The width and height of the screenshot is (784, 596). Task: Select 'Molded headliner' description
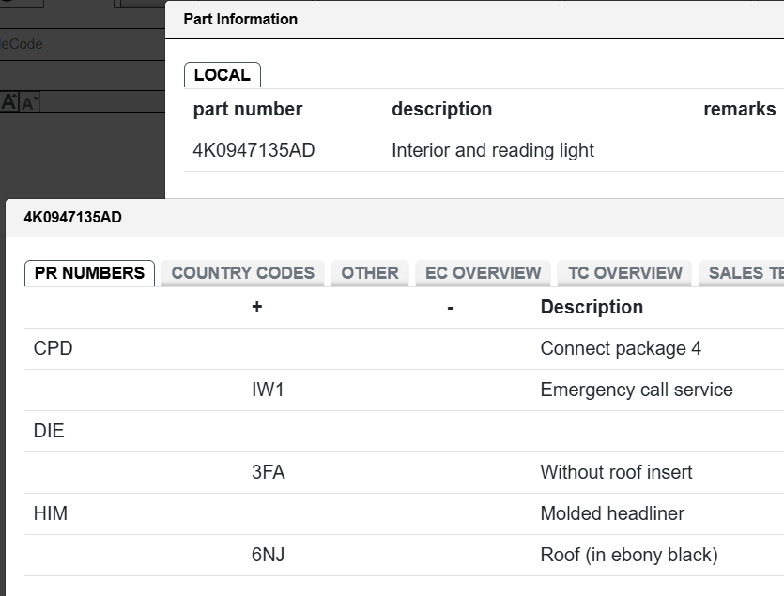coord(612,513)
